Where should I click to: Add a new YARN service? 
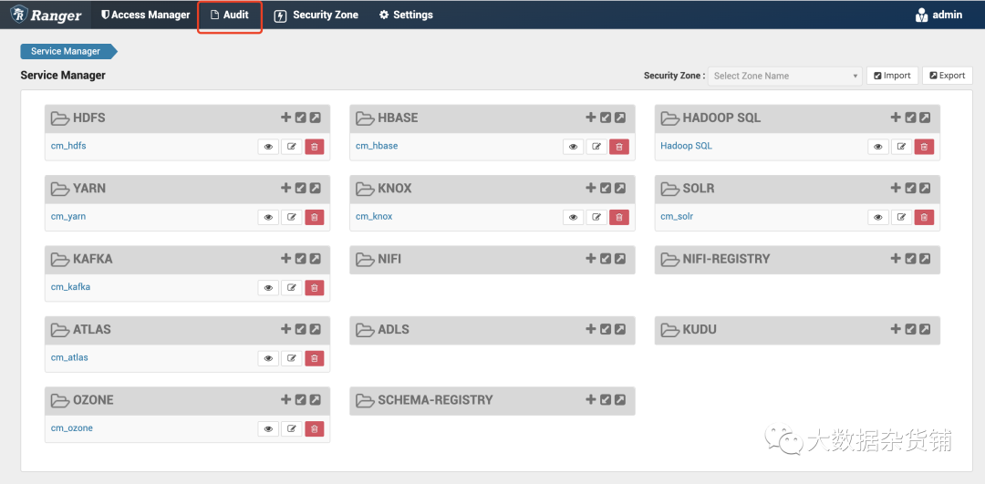(x=285, y=188)
